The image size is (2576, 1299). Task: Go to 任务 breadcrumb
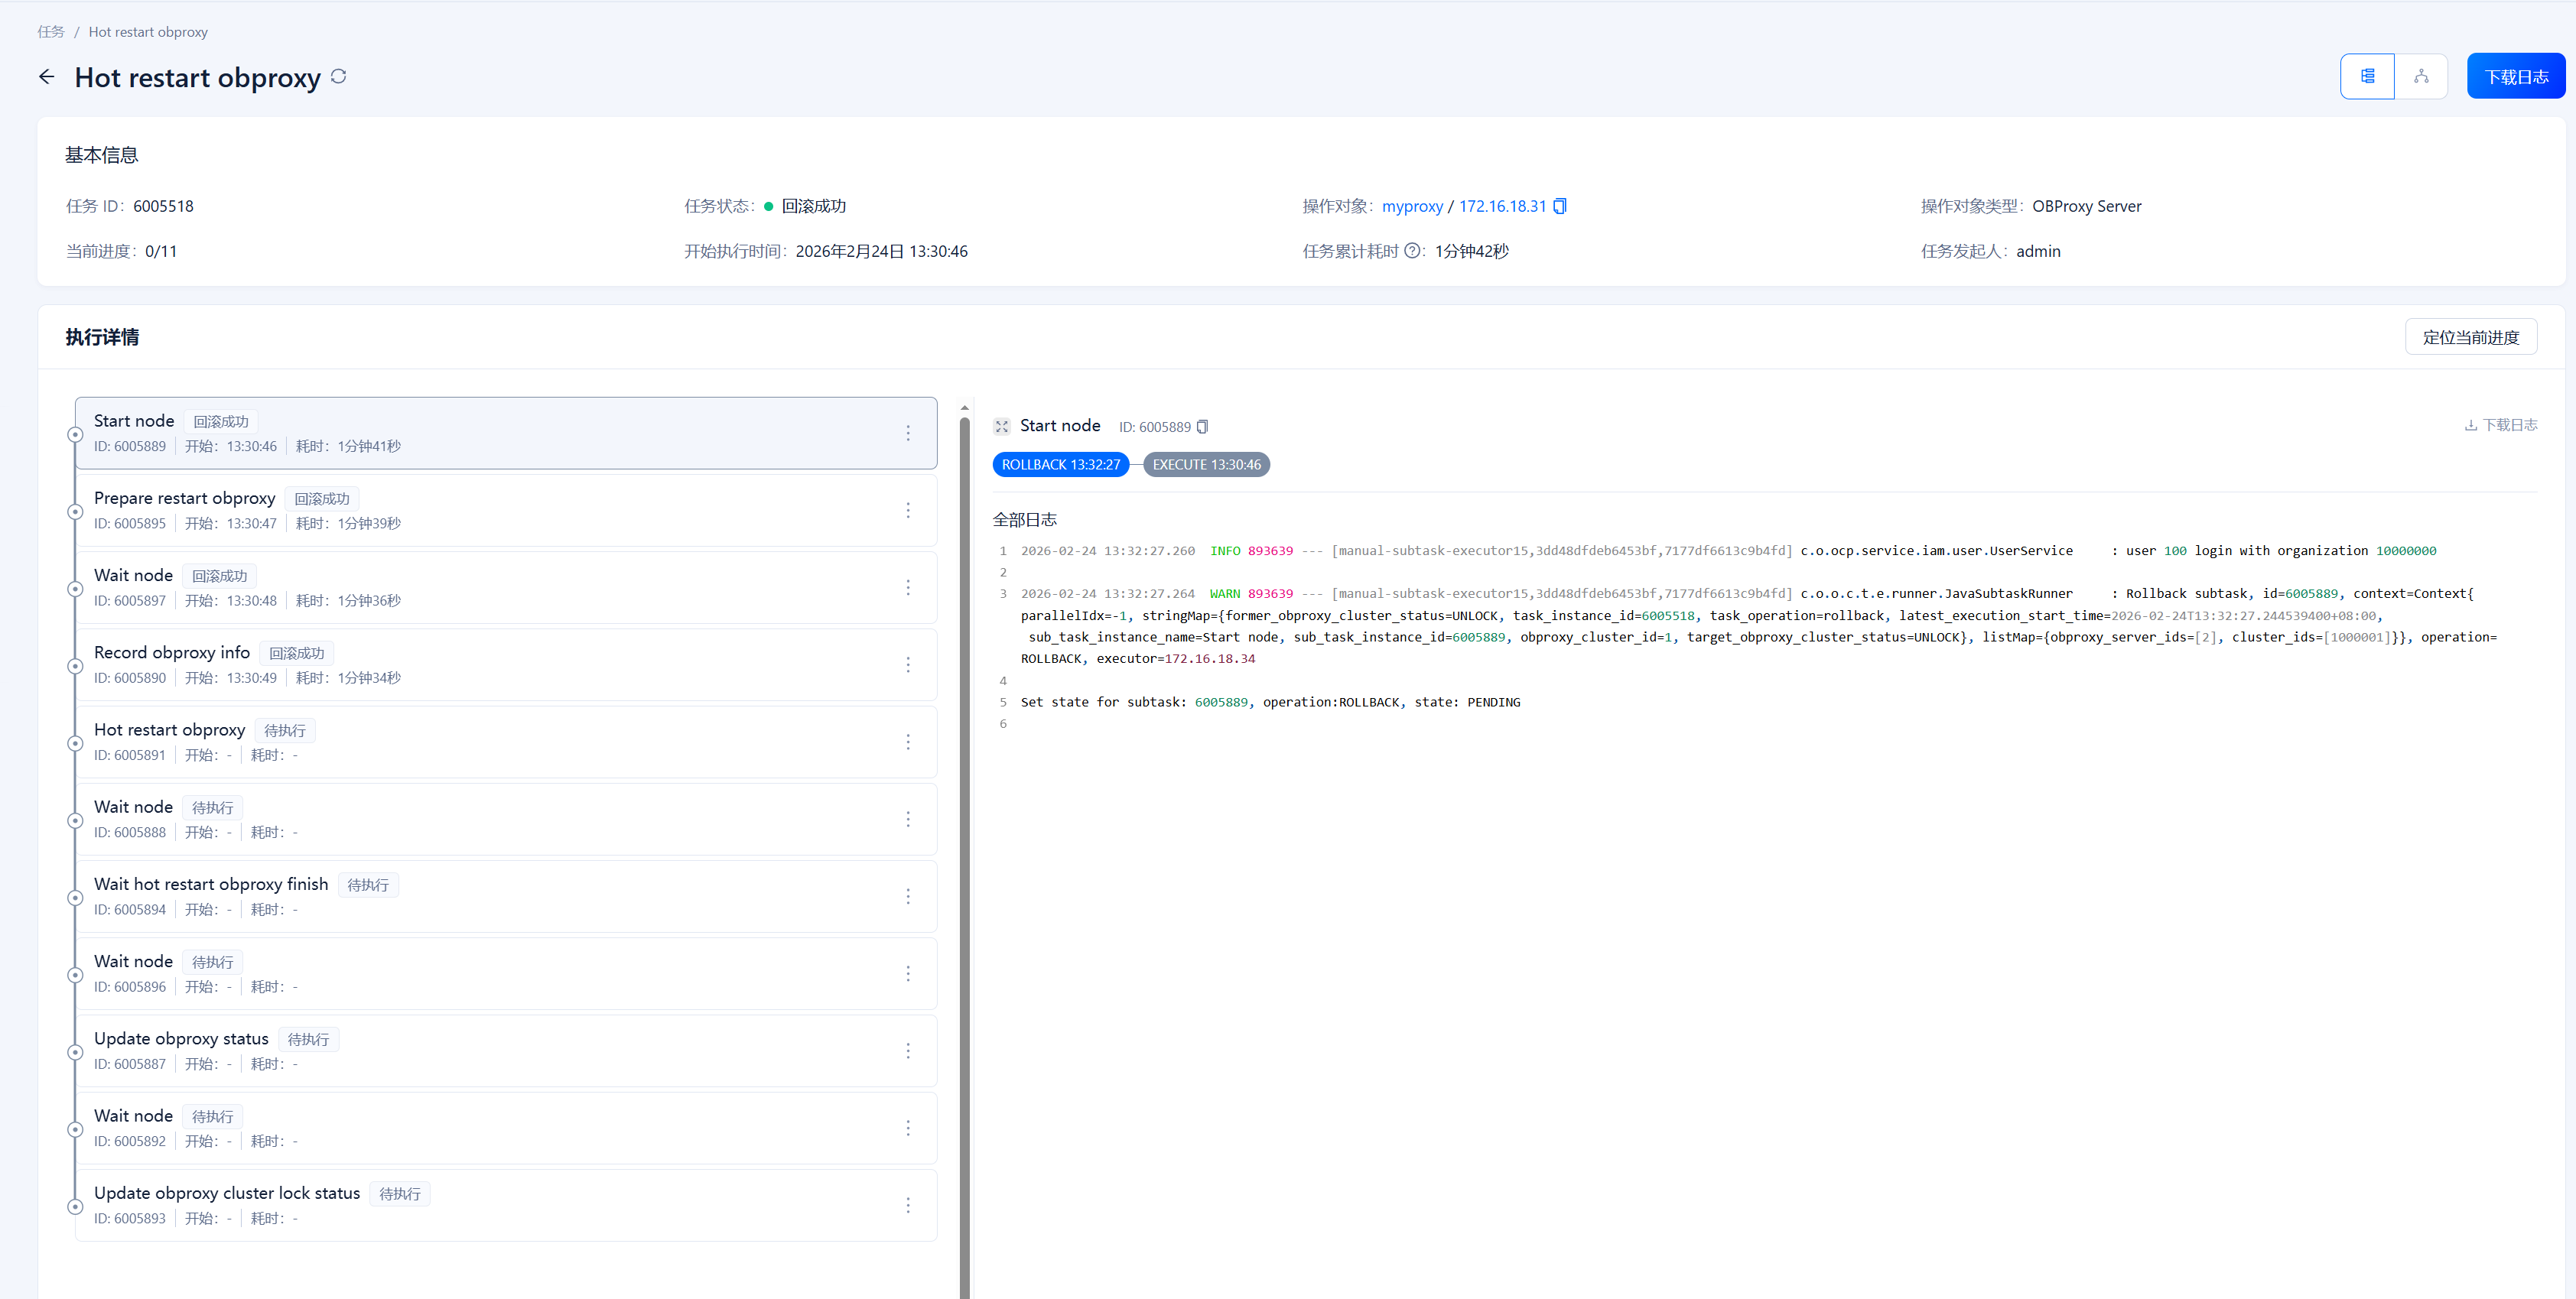coord(51,32)
